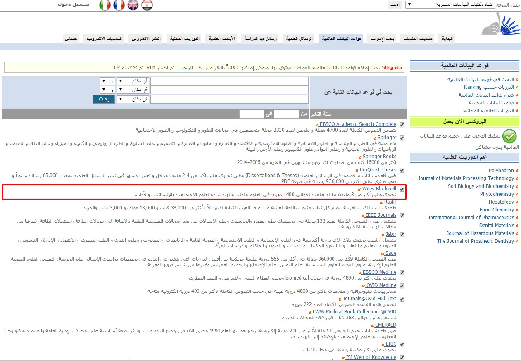Open the حسابي account tab
The height and width of the screenshot is (361, 521).
click(x=71, y=39)
